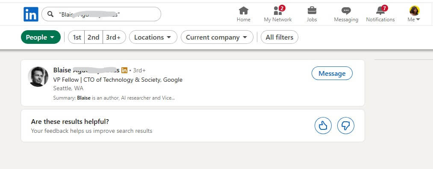Image resolution: width=433 pixels, height=169 pixels.
Task: Toggle the 1st connections filter
Action: tap(77, 37)
